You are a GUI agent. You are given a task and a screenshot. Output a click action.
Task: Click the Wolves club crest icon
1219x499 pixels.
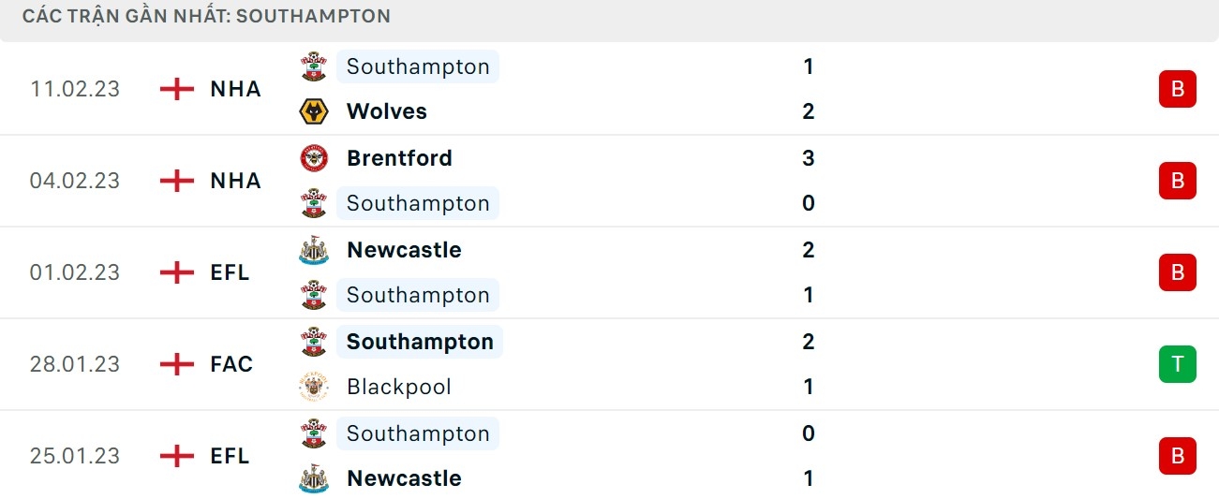coord(314,111)
